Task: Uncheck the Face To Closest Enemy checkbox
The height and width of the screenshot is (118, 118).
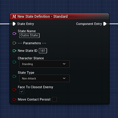Action: tap(22, 91)
